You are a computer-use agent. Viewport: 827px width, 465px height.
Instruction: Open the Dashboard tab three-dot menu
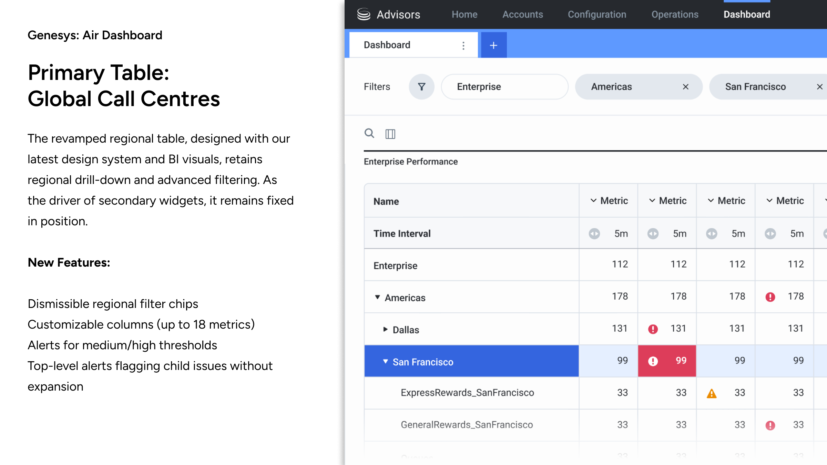(463, 45)
